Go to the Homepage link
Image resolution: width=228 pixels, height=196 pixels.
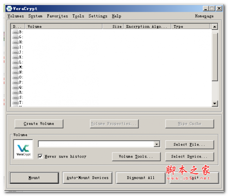204,16
